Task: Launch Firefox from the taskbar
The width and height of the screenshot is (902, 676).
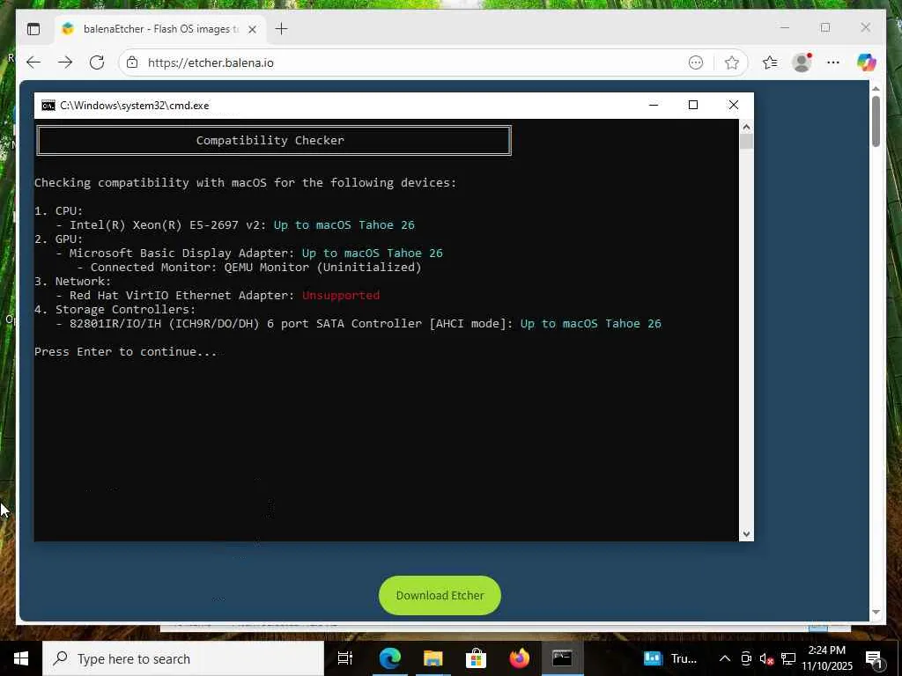Action: pyautogui.click(x=519, y=658)
